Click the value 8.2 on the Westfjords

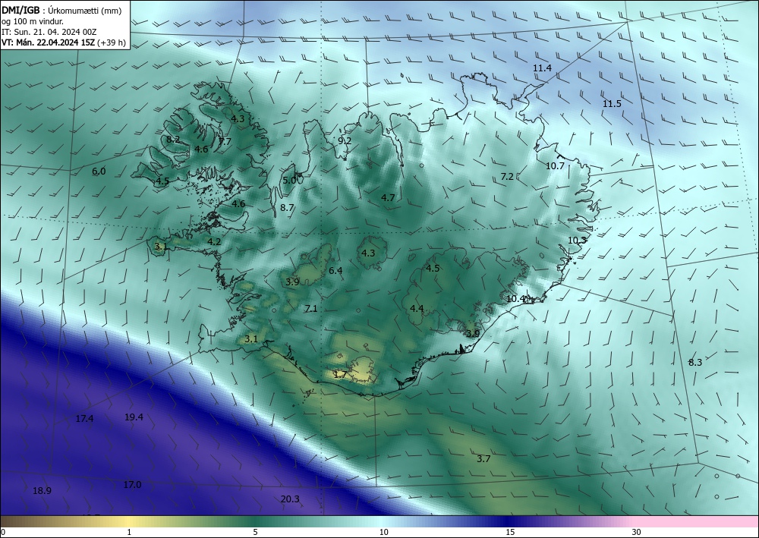(173, 140)
